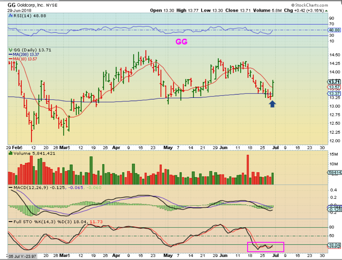Viewport: 342px width, 260px height.
Task: Click the RSI indicator icon beside RSI(14)
Action: [10, 16]
